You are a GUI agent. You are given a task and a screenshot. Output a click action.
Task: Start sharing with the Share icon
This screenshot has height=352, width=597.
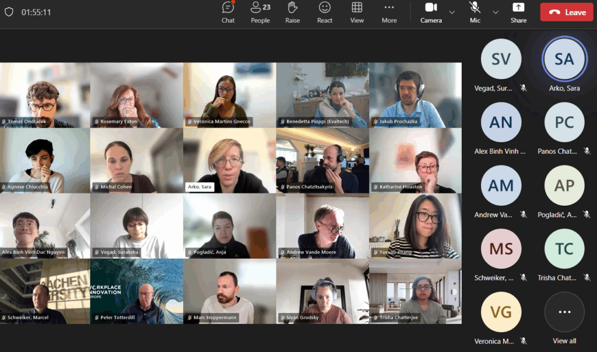click(518, 12)
